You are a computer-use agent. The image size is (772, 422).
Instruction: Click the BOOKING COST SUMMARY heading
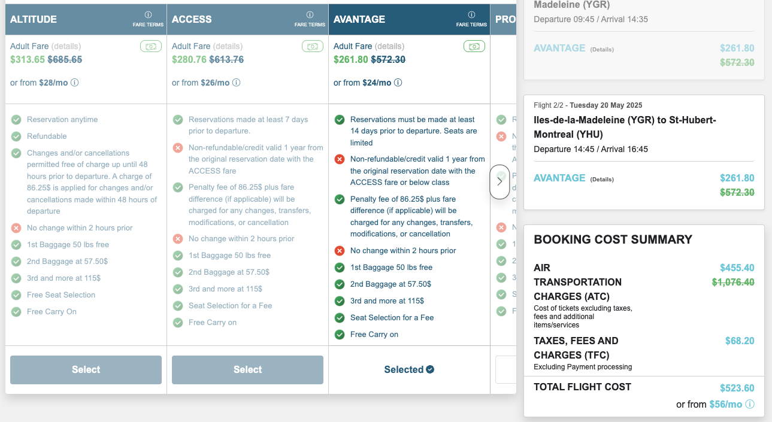tap(613, 239)
